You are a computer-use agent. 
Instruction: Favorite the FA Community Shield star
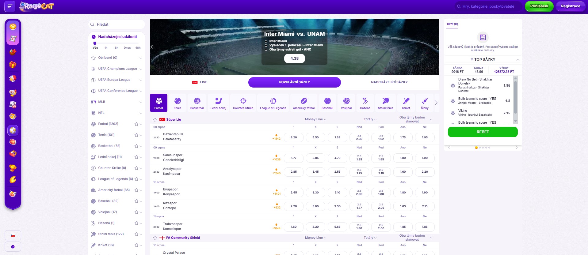155,238
